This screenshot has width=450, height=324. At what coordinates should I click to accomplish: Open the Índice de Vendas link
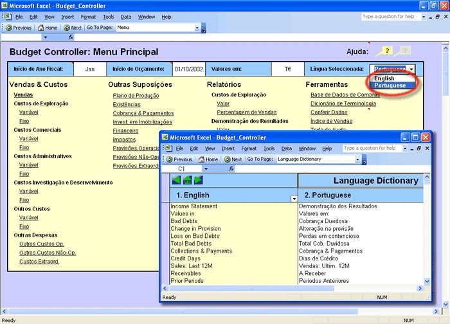(x=331, y=121)
